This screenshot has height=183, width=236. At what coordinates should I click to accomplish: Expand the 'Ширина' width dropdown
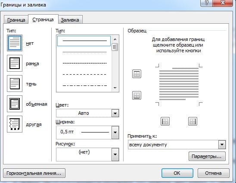(115, 133)
